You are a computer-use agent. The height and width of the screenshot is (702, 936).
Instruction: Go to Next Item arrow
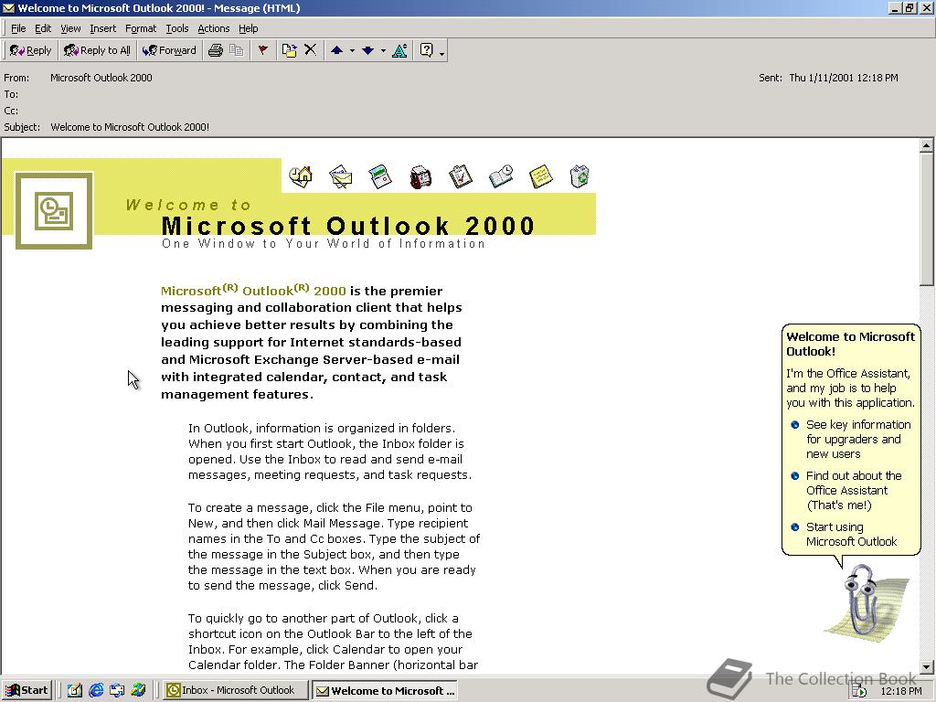tap(367, 51)
